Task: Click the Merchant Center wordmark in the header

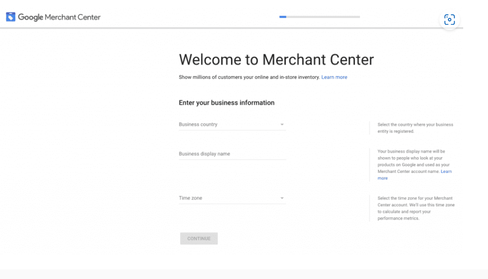Action: [59, 17]
